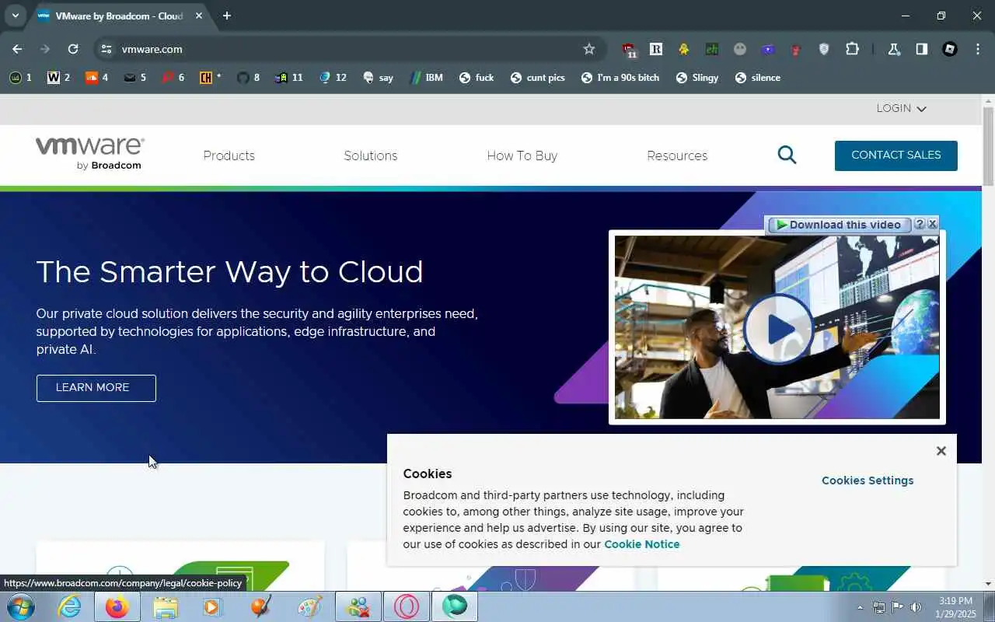This screenshot has height=622, width=995.
Task: Open the W bookmark labeled 2
Action: (59, 78)
